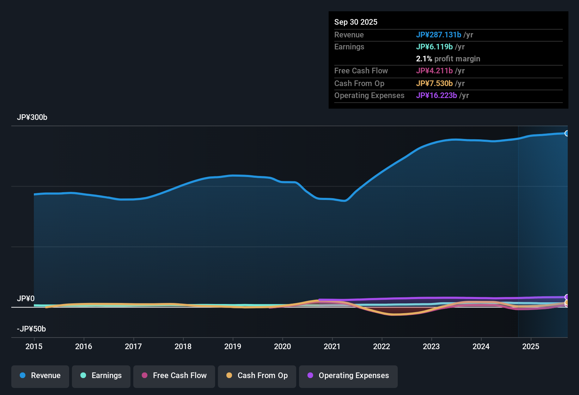This screenshot has width=579, height=395.
Task: Click the Revenue legend color dot
Action: [22, 376]
